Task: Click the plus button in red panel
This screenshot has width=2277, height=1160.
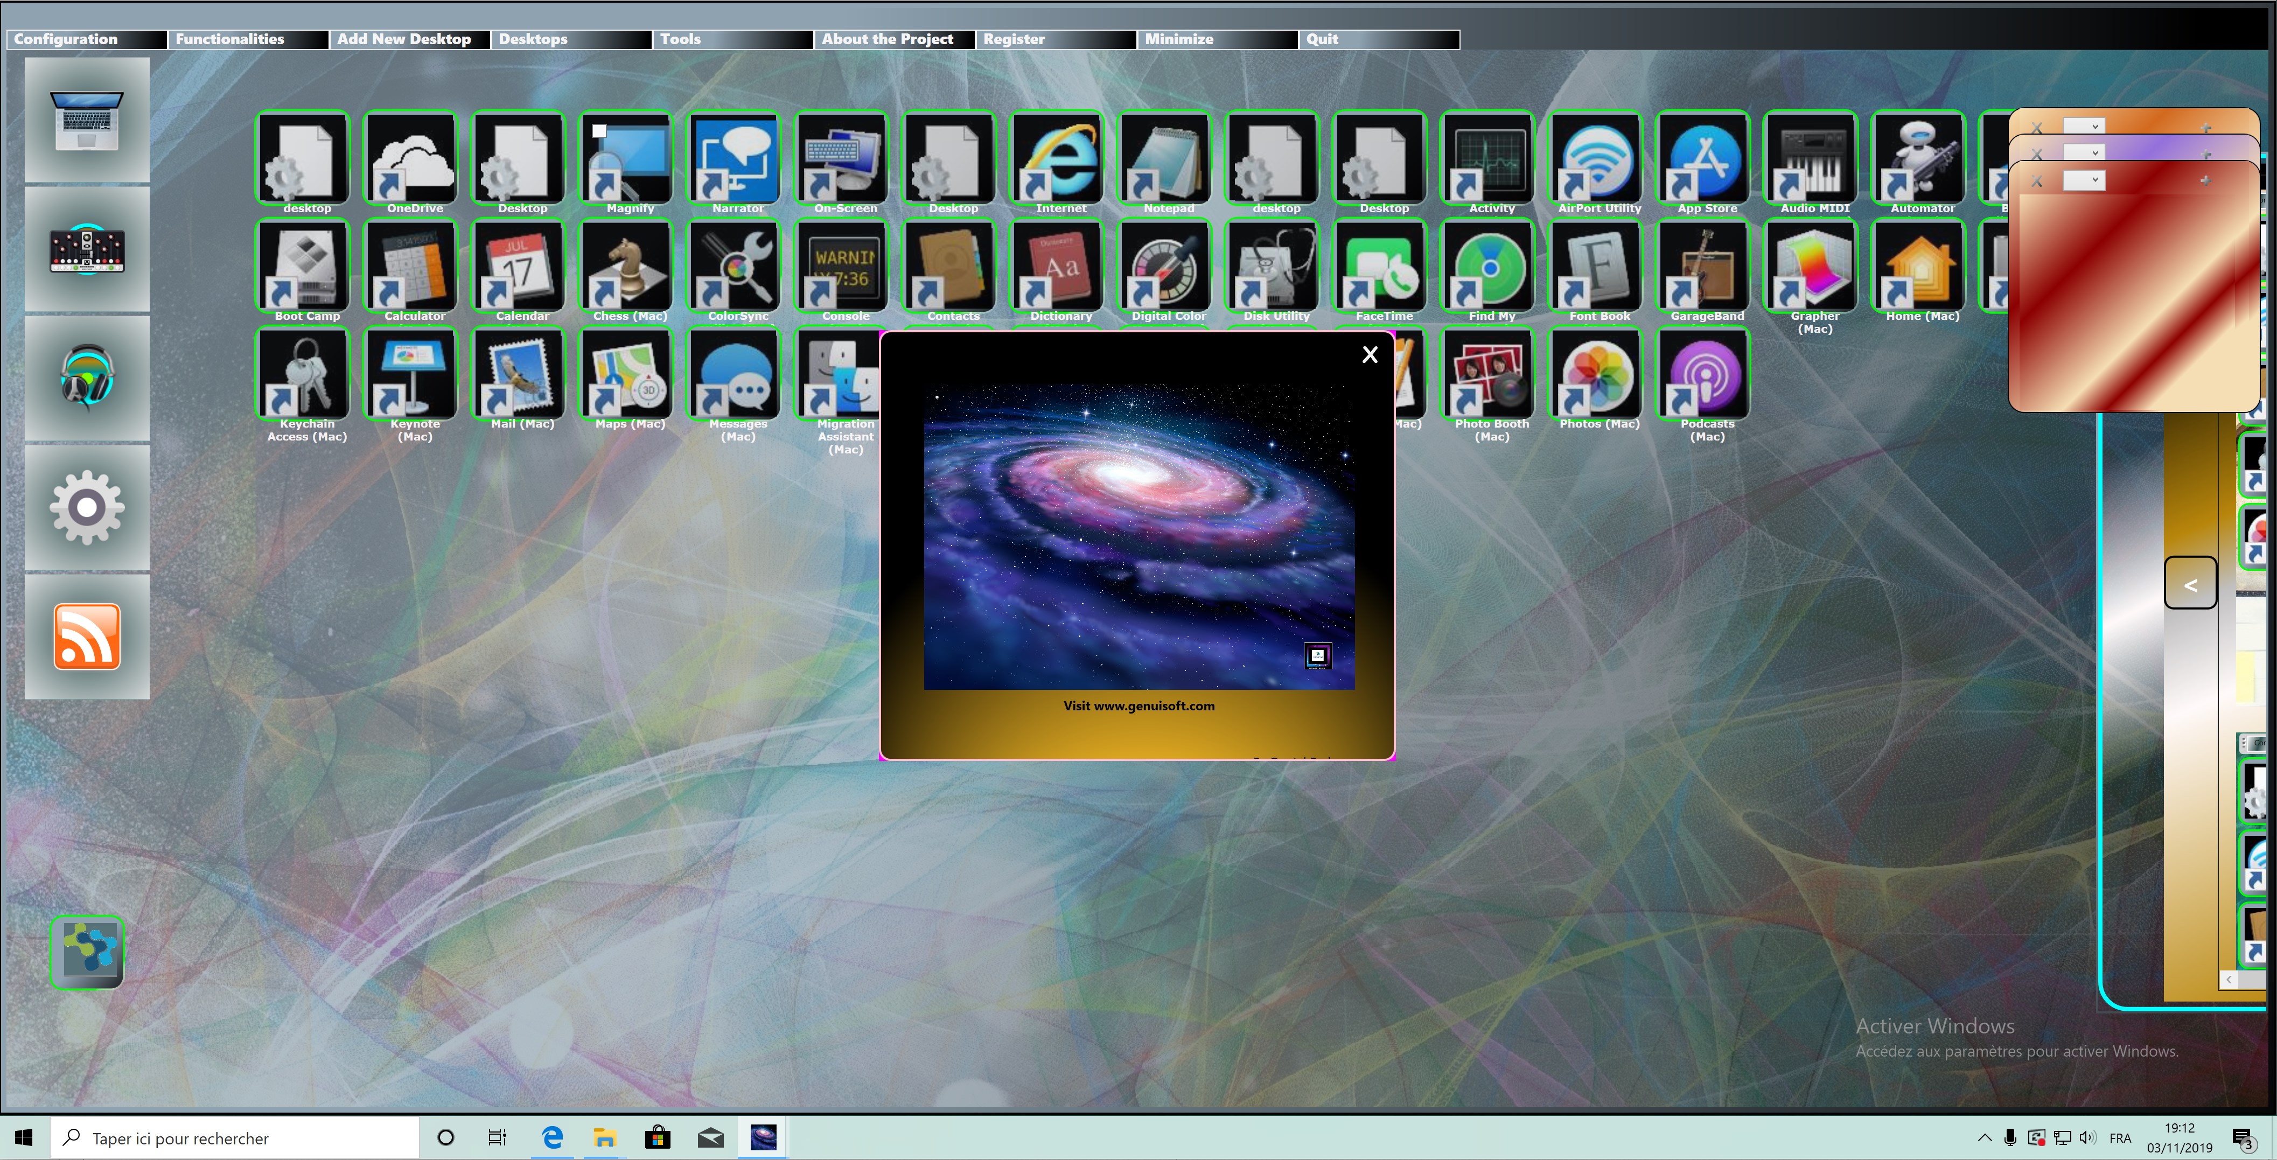Action: click(x=2205, y=180)
